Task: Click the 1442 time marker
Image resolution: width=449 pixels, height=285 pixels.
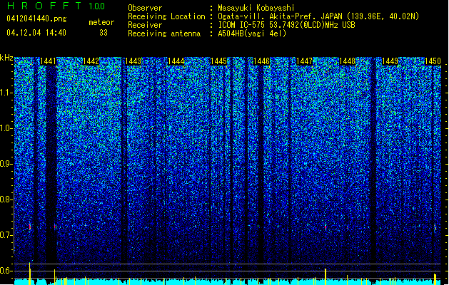Action: (x=91, y=61)
